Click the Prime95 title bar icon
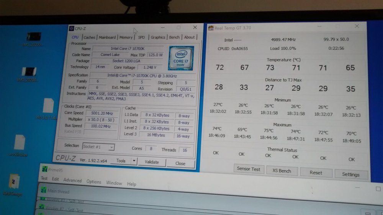 (45, 169)
